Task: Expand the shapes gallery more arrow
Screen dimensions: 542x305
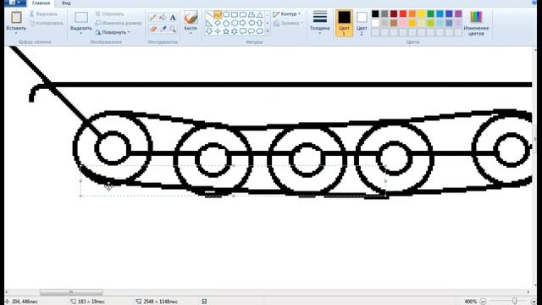Action: (268, 31)
